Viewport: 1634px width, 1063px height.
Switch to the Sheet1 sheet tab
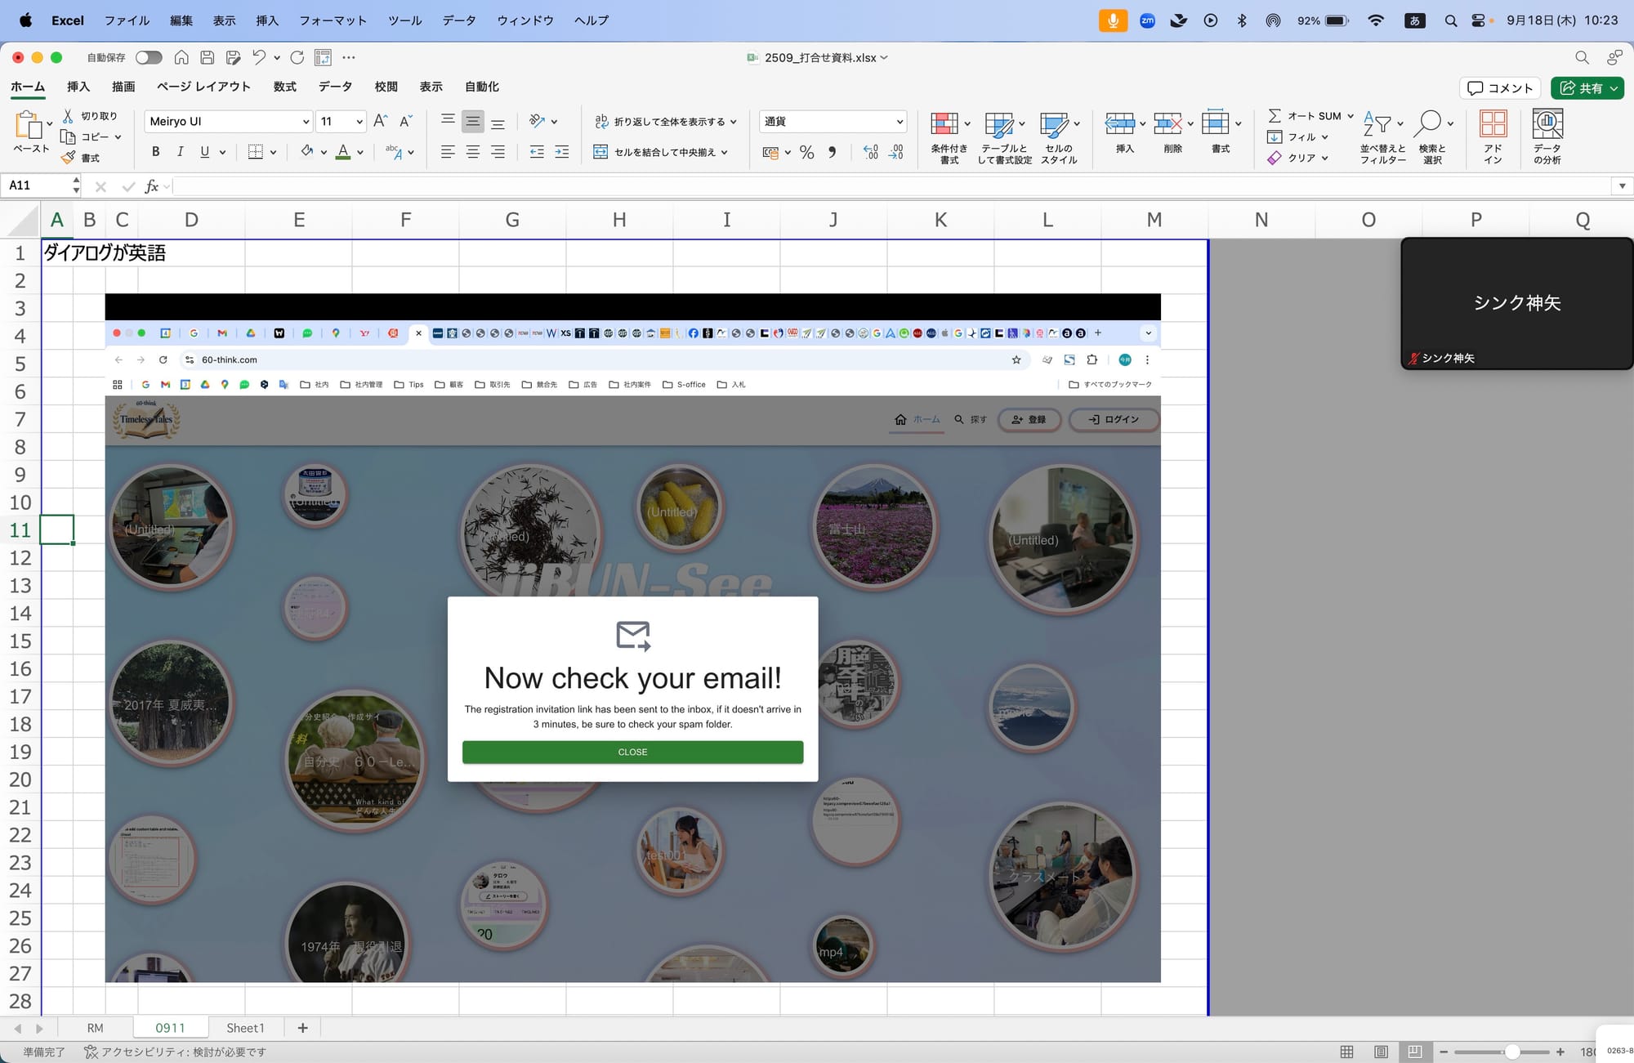tap(245, 1028)
